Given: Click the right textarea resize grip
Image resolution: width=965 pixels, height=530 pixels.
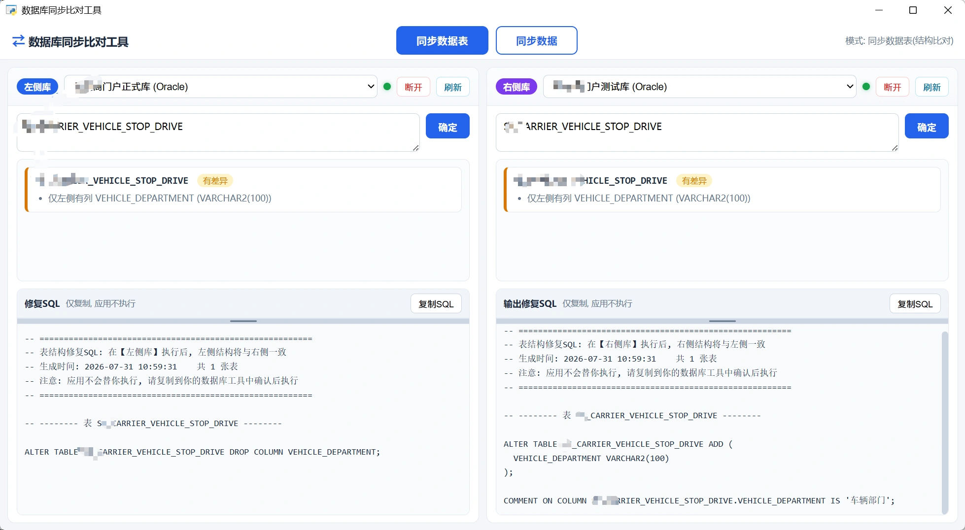Looking at the screenshot, I should click(895, 148).
